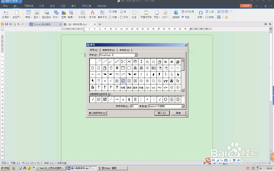274x171 pixels.
Task: Open 开始 ribbon tab
Action: tap(5, 6)
